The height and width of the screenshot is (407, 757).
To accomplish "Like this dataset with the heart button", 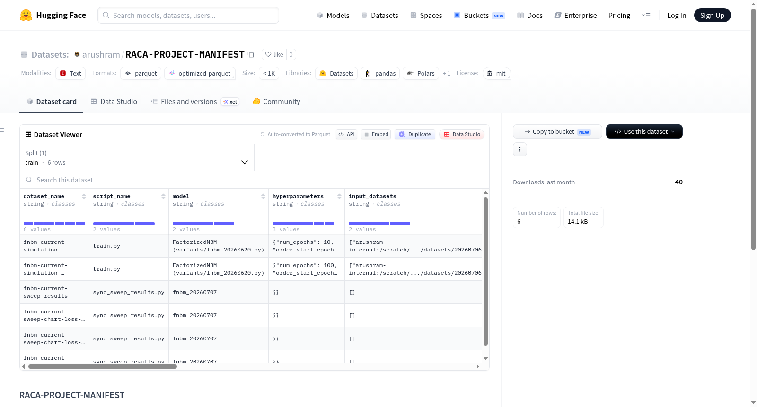I will click(274, 54).
